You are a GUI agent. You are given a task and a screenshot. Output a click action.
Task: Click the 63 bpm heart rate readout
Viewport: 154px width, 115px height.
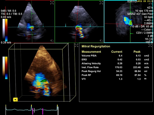tap(149, 17)
